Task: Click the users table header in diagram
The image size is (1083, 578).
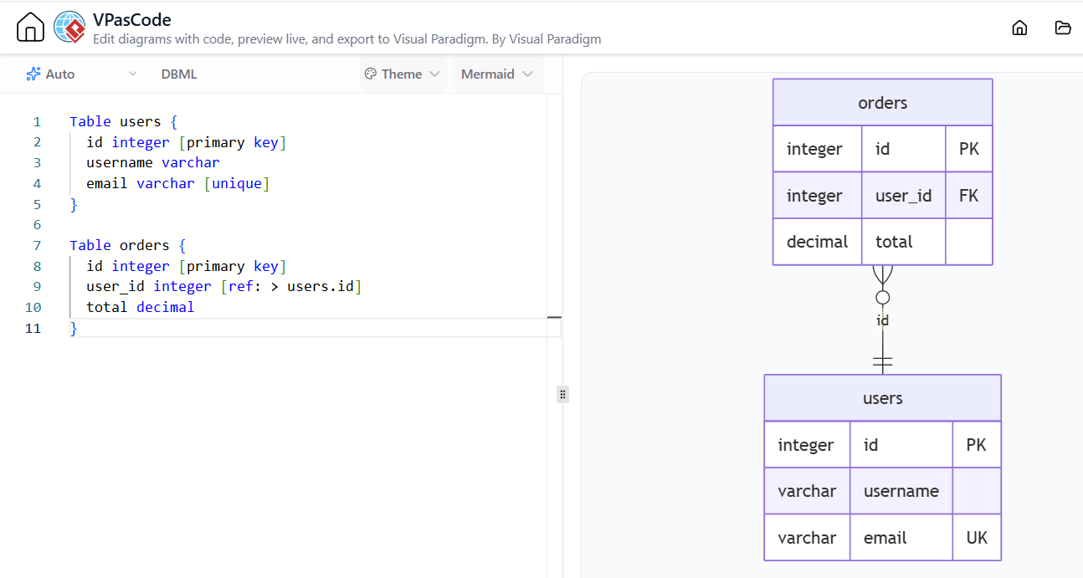Action: [x=883, y=398]
